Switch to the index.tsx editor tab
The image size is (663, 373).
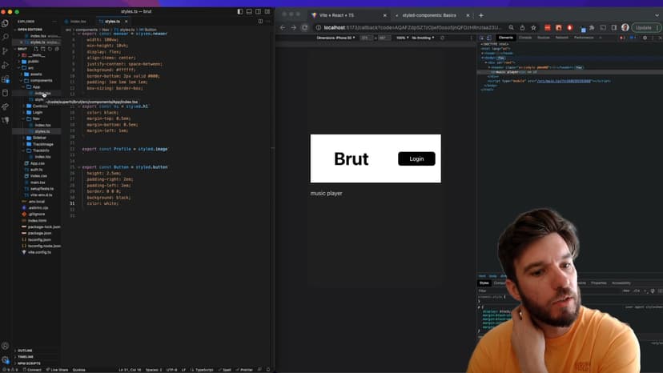[78, 21]
